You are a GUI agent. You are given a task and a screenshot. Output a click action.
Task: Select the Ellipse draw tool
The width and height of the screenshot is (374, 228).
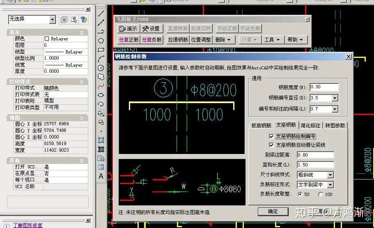[101, 95]
